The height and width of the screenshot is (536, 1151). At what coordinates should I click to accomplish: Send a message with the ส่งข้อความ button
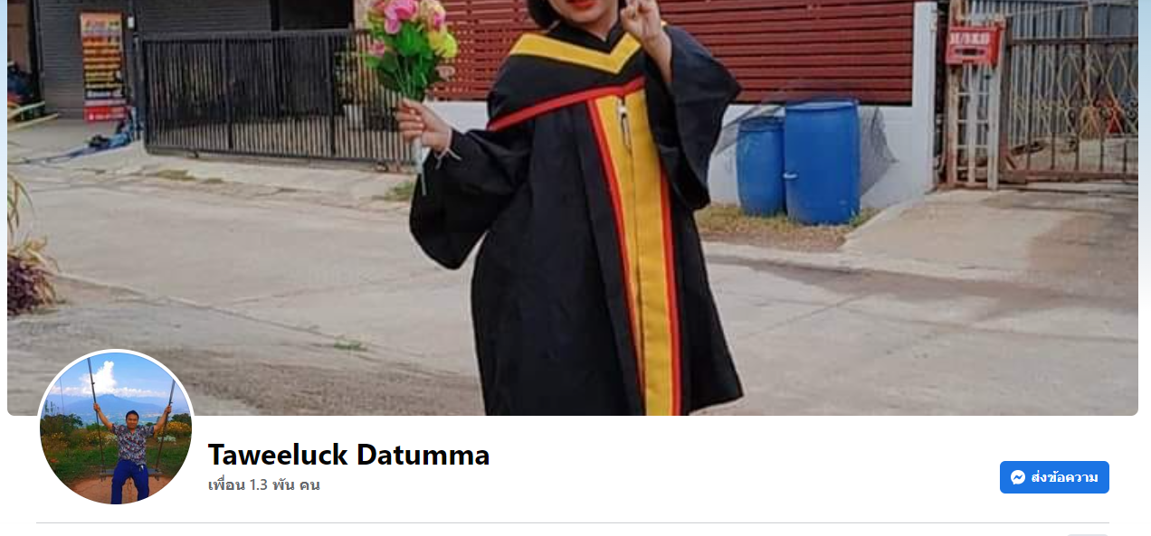click(x=1054, y=477)
